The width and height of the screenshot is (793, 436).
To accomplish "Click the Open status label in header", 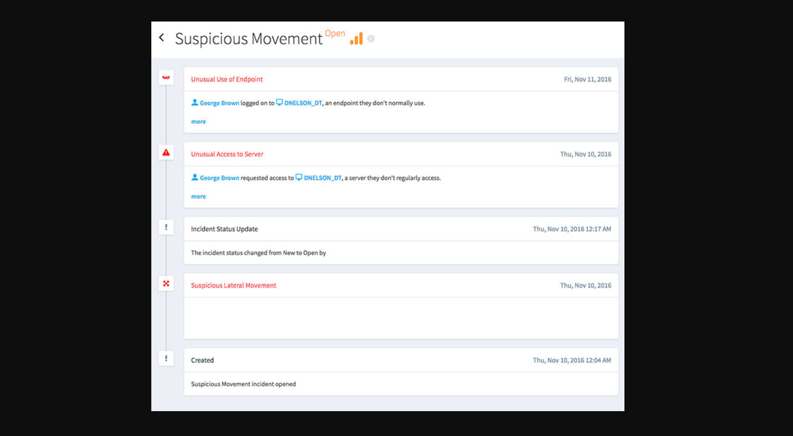I will tap(335, 33).
